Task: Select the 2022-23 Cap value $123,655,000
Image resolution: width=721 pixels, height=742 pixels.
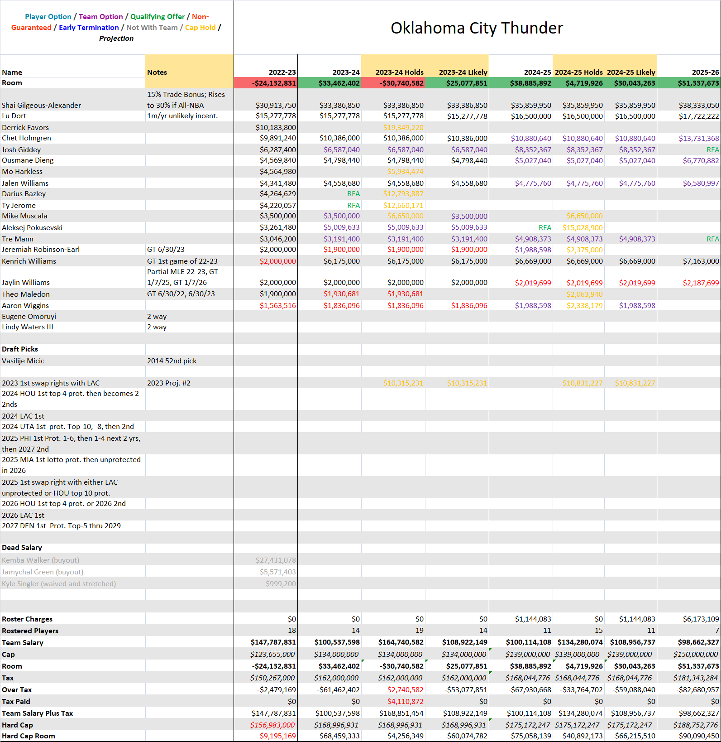Action: tap(272, 655)
